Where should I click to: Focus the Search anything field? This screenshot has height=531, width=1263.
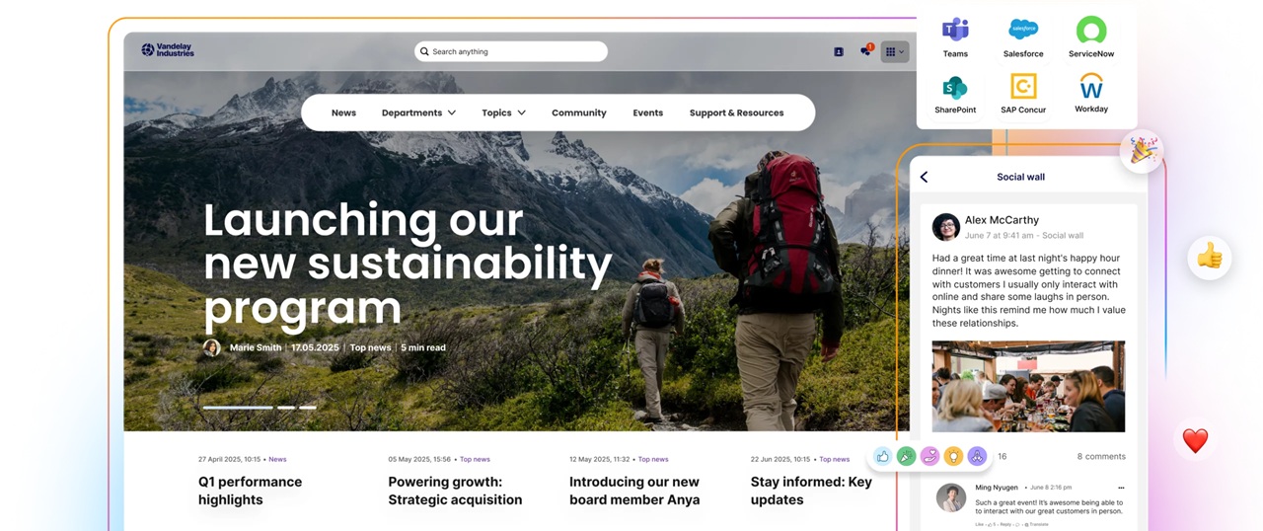click(511, 51)
